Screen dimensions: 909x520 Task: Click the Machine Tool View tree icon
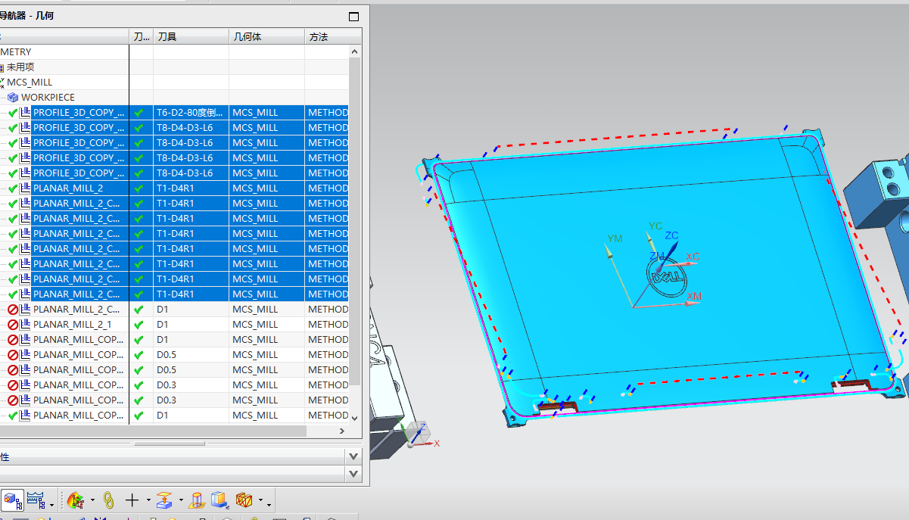[x=36, y=500]
